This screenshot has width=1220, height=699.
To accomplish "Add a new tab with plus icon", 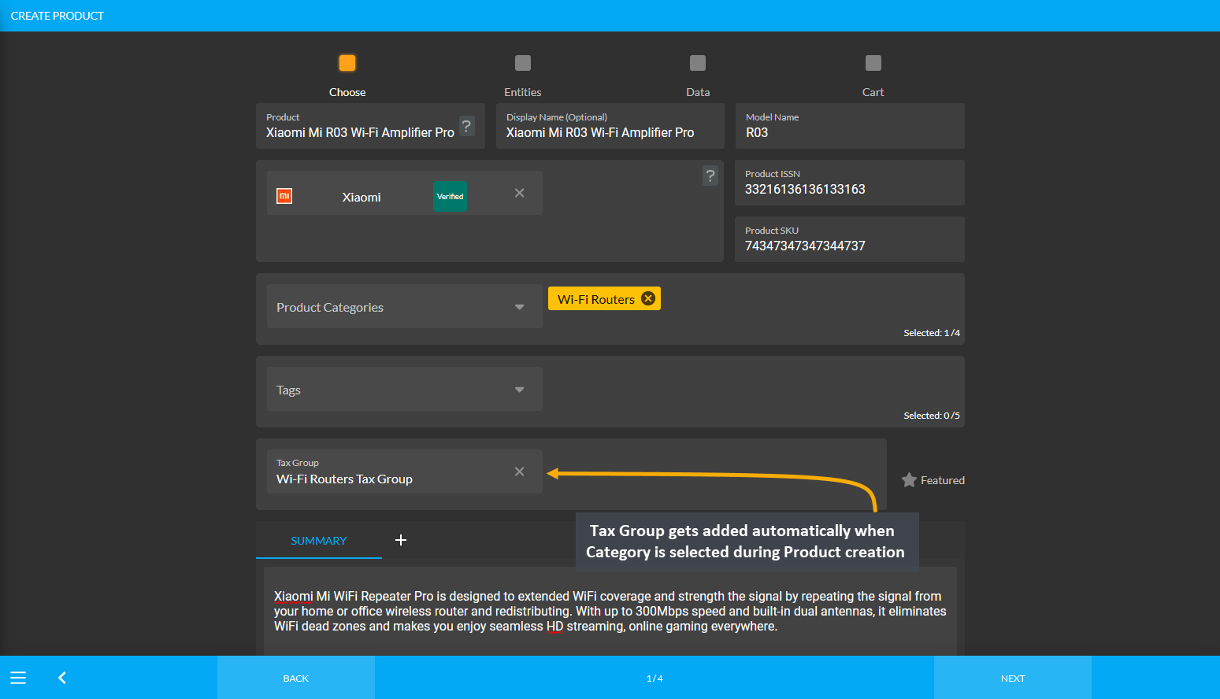I will click(401, 540).
